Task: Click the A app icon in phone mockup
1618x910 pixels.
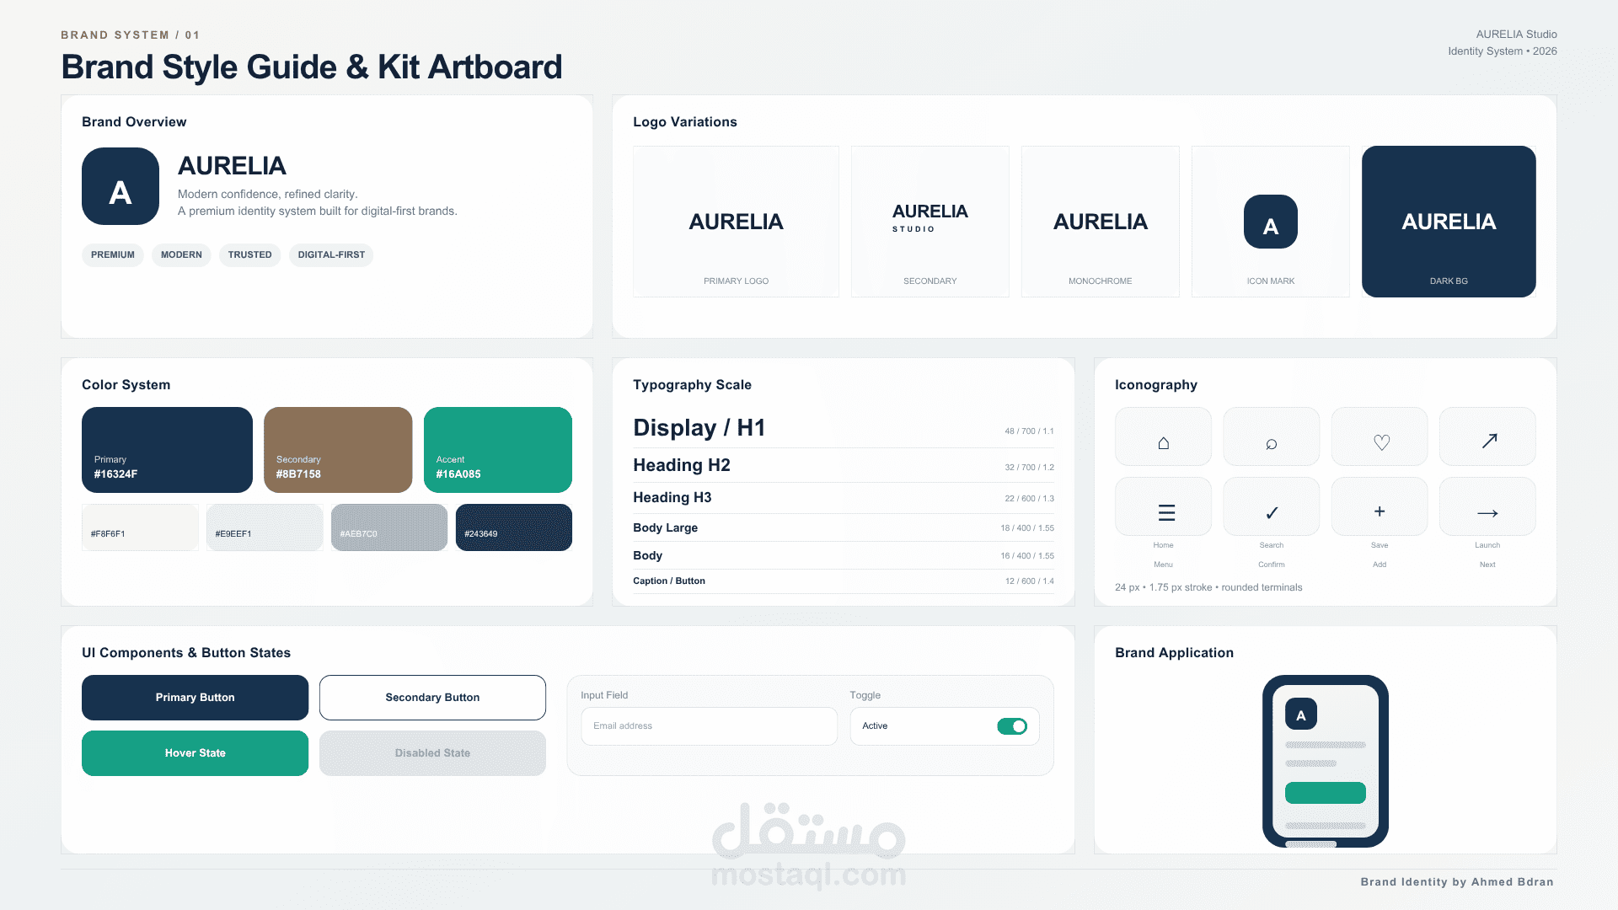Action: pyautogui.click(x=1300, y=715)
